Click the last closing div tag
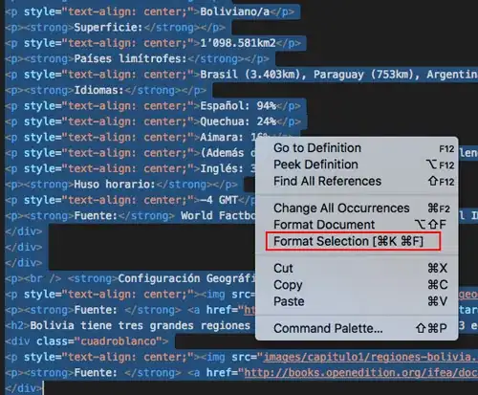This screenshot has width=478, height=395. (x=24, y=388)
